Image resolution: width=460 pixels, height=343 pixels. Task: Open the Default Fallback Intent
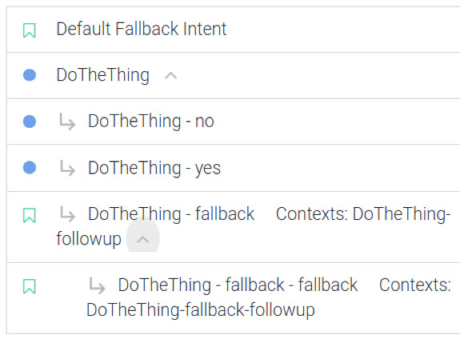(142, 29)
